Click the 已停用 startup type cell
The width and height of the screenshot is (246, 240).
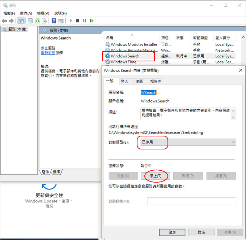pyautogui.click(x=199, y=56)
